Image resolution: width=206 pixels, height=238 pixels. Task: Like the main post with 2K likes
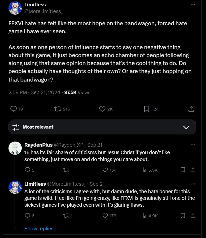click(102, 109)
